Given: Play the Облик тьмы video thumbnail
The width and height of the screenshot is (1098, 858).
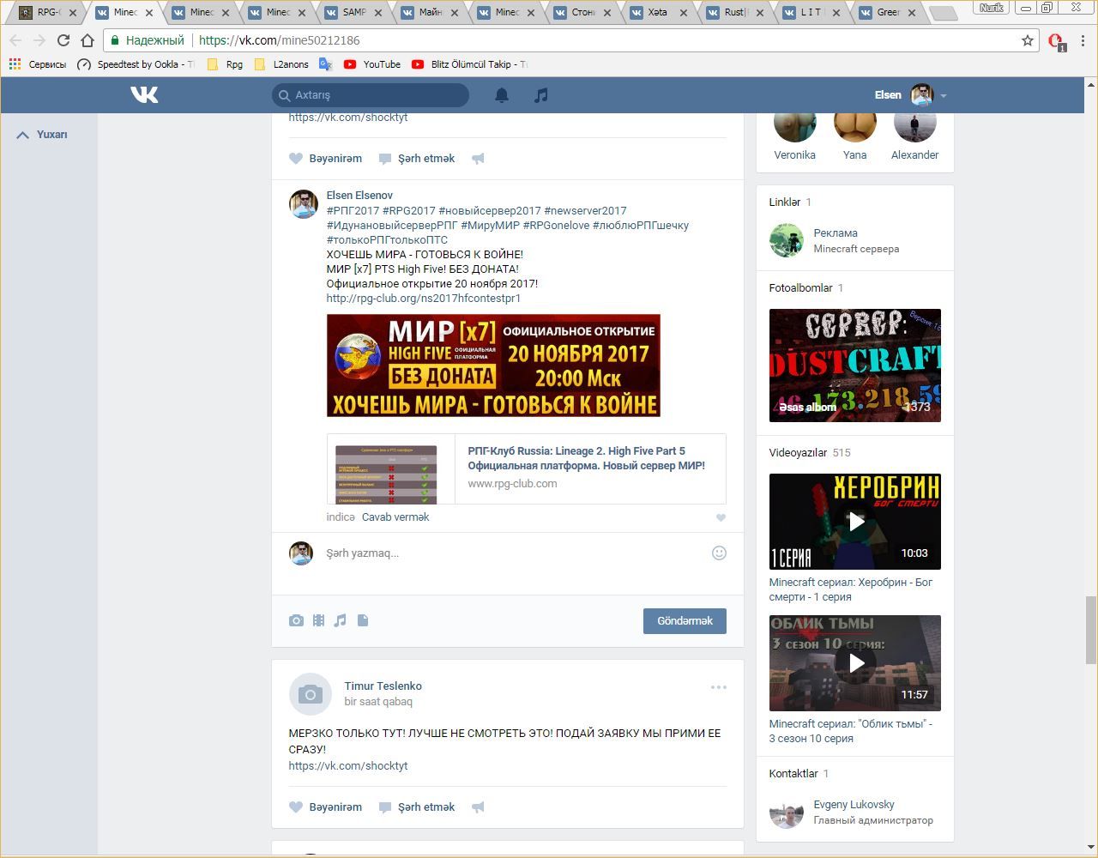Looking at the screenshot, I should pos(855,663).
